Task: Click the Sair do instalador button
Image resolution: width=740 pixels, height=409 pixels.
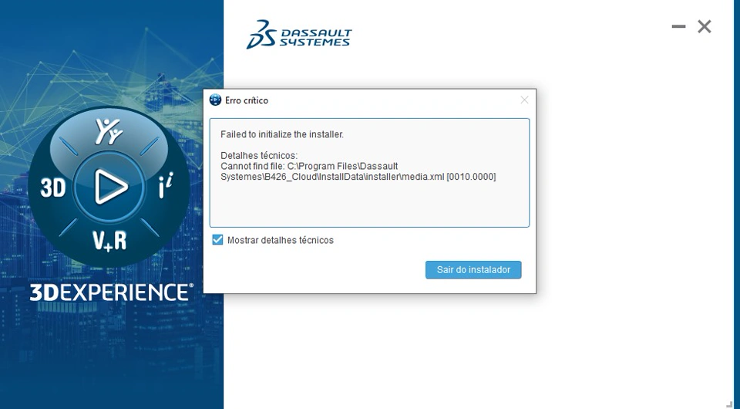Action: coord(473,269)
